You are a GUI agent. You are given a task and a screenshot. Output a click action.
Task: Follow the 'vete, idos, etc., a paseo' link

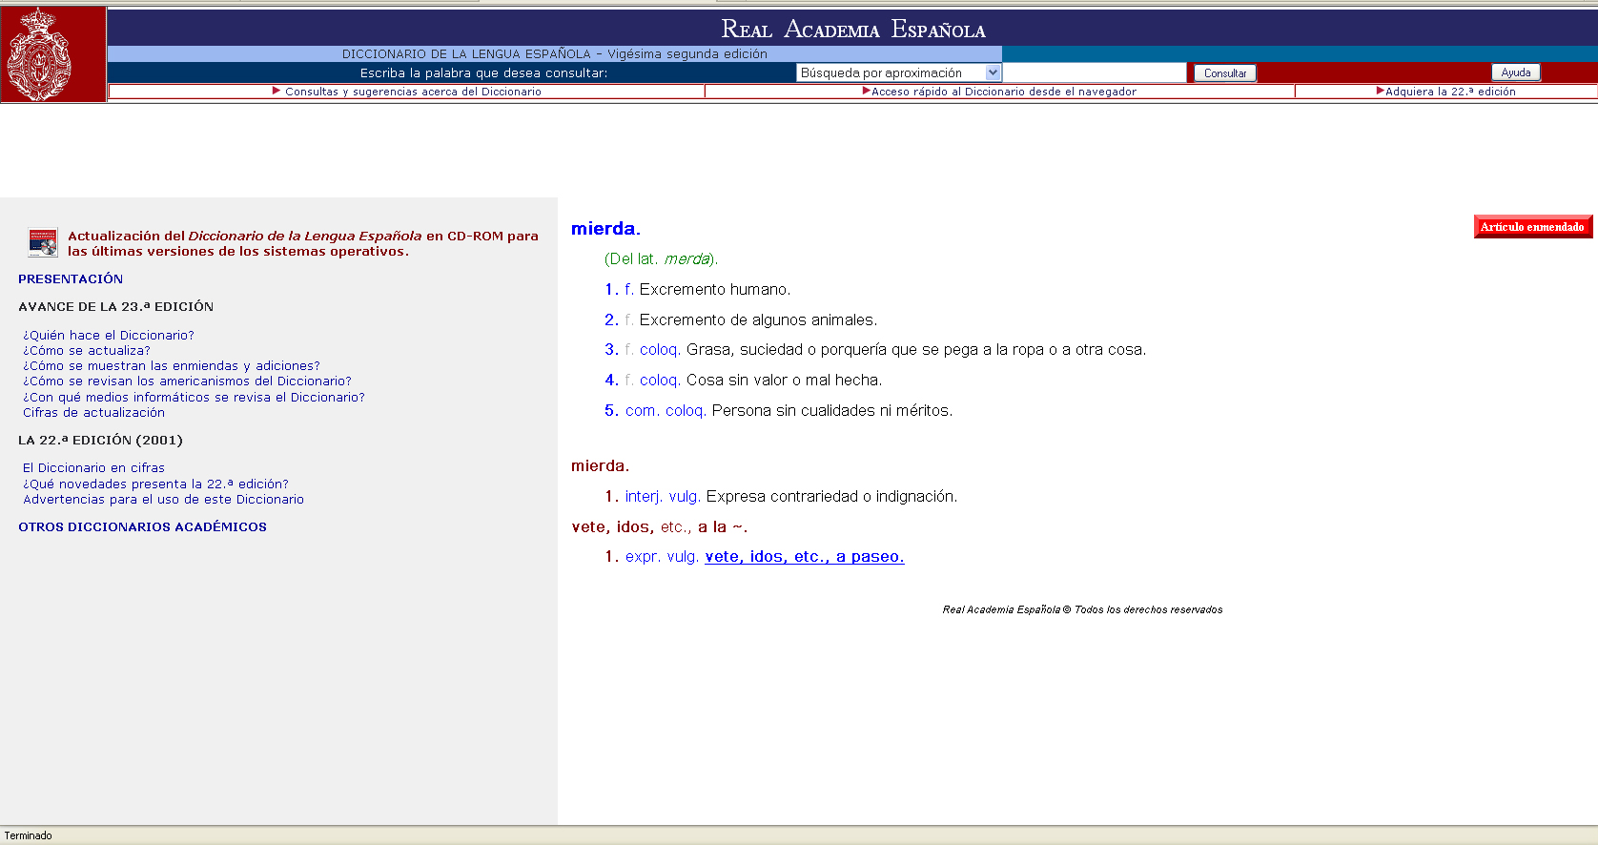pos(804,557)
